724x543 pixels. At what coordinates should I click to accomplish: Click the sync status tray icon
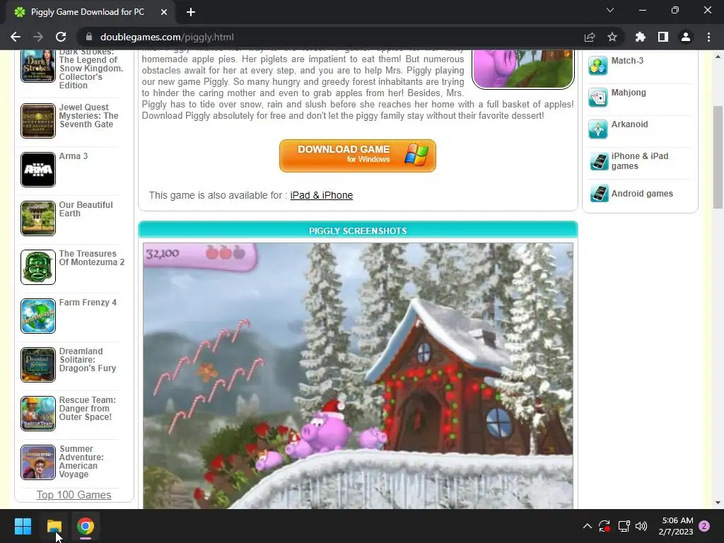pyautogui.click(x=605, y=526)
